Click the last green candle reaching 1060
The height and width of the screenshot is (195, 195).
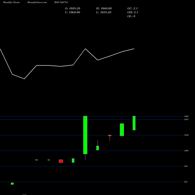[134, 123]
